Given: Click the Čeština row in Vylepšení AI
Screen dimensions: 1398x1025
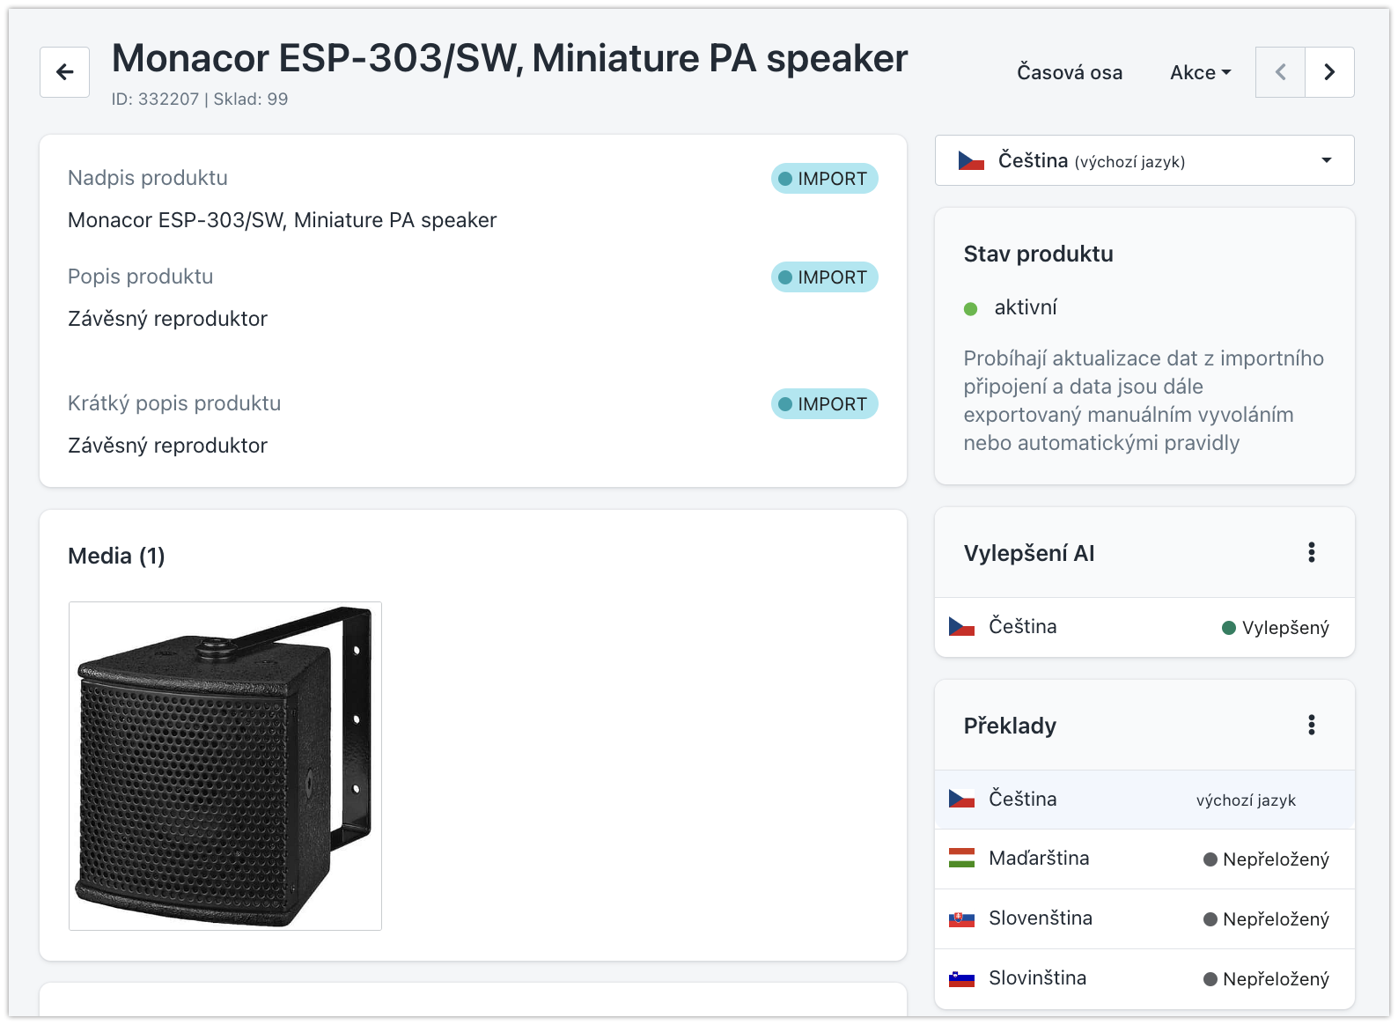Looking at the screenshot, I should coord(1144,627).
